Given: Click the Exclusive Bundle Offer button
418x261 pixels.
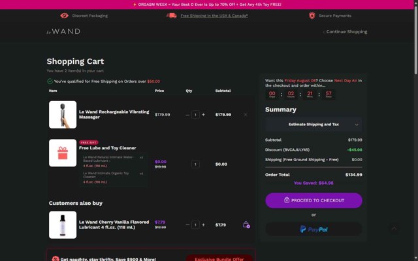Looking at the screenshot, I should [x=219, y=258].
